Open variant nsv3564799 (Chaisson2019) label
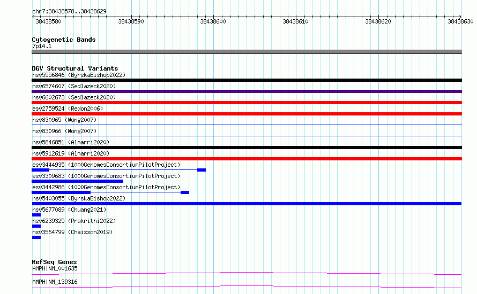Viewport: 477px width, 294px height. point(72,232)
